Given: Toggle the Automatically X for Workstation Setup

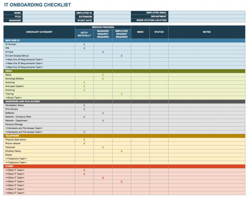Looking at the screenshot, I should [x=84, y=105].
